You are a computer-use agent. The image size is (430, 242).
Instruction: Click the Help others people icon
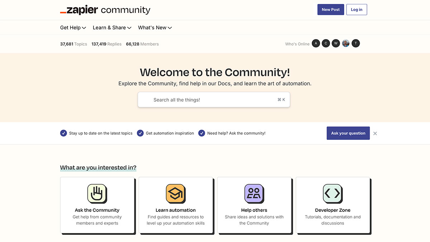click(254, 194)
